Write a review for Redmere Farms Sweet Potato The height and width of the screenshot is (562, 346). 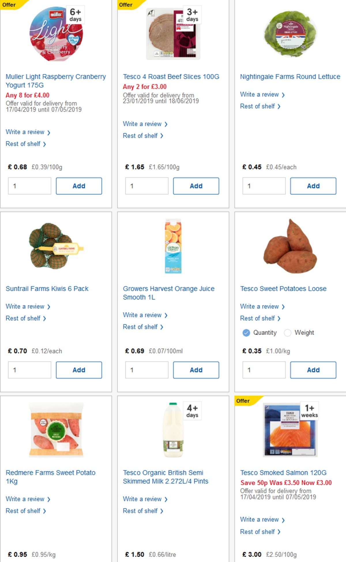click(x=26, y=499)
